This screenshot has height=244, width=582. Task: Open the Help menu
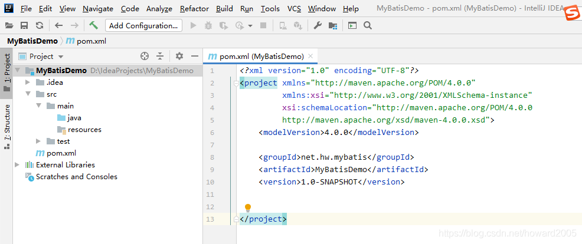[351, 8]
